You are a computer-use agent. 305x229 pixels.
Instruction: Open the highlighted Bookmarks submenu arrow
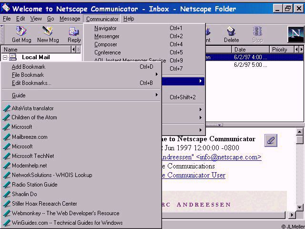(200, 81)
